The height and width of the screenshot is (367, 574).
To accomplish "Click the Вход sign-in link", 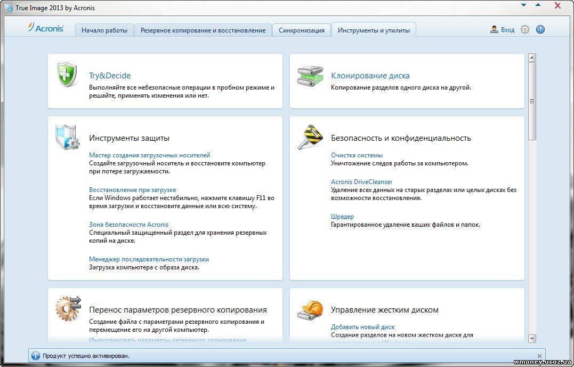I will (507, 30).
